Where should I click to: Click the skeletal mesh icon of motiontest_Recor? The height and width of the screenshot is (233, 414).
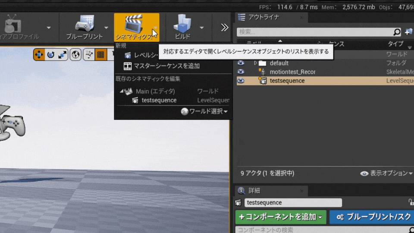point(262,72)
